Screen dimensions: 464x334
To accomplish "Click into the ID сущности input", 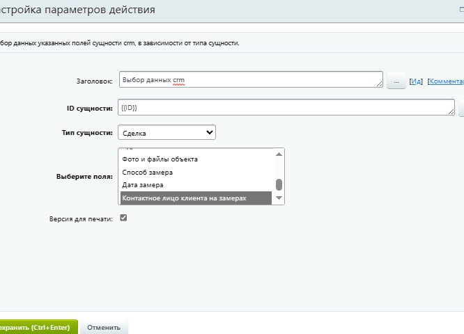I will (x=284, y=108).
